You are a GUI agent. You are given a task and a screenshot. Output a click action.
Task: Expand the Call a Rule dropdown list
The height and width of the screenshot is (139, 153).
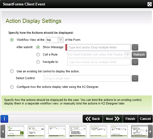[x=128, y=55]
